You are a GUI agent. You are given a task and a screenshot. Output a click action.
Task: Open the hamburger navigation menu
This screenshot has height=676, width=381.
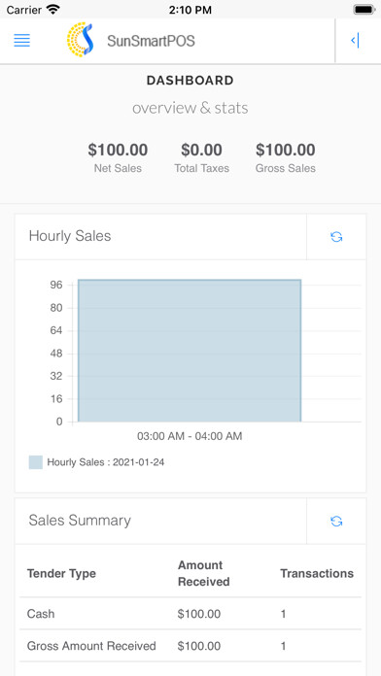tap(22, 41)
